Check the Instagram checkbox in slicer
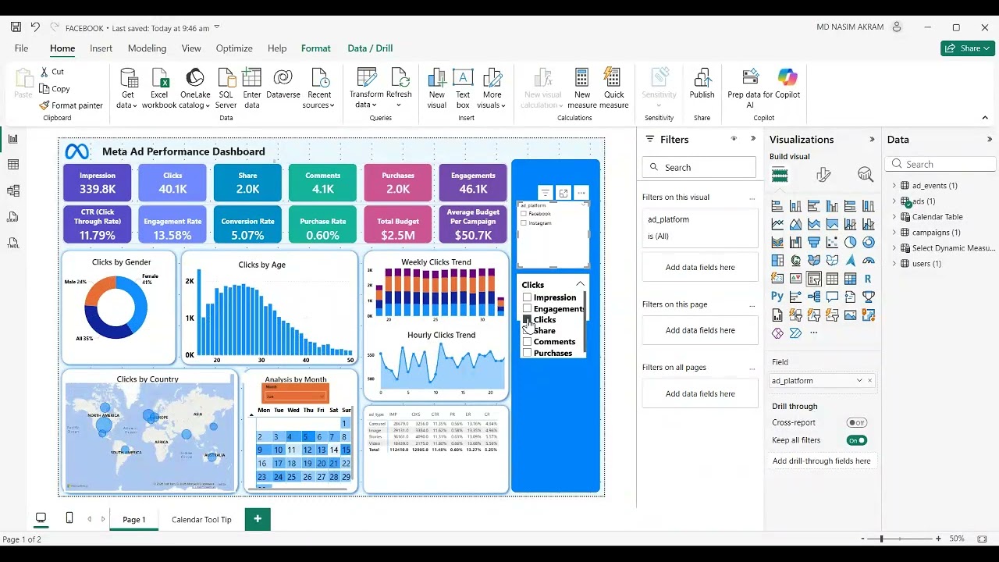999x562 pixels. pyautogui.click(x=524, y=223)
